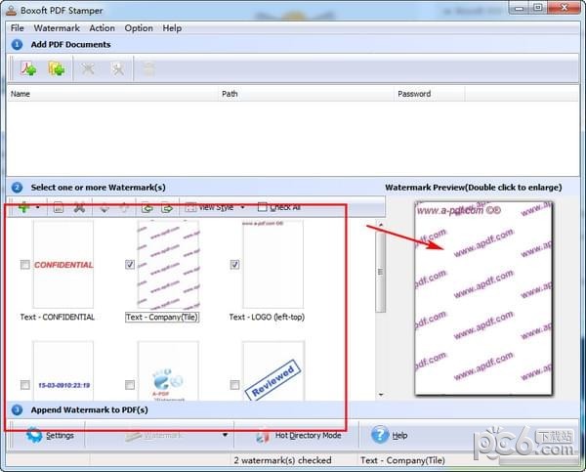Select the LOGO (left-top) watermark thumbnail
Image resolution: width=586 pixels, height=472 pixels.
pyautogui.click(x=273, y=264)
